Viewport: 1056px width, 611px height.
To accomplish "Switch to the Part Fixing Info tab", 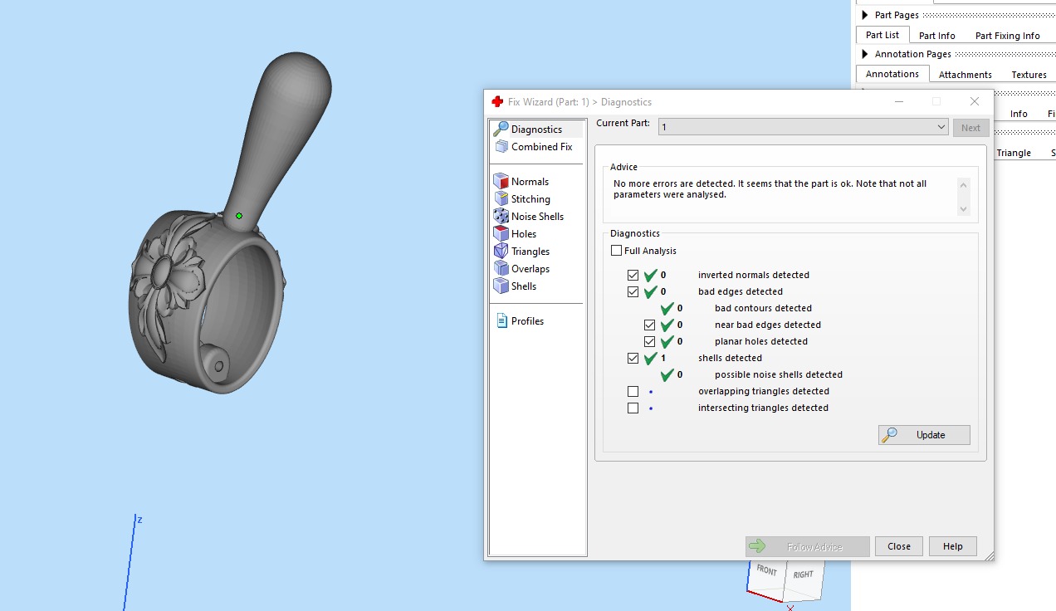I will tap(1007, 36).
